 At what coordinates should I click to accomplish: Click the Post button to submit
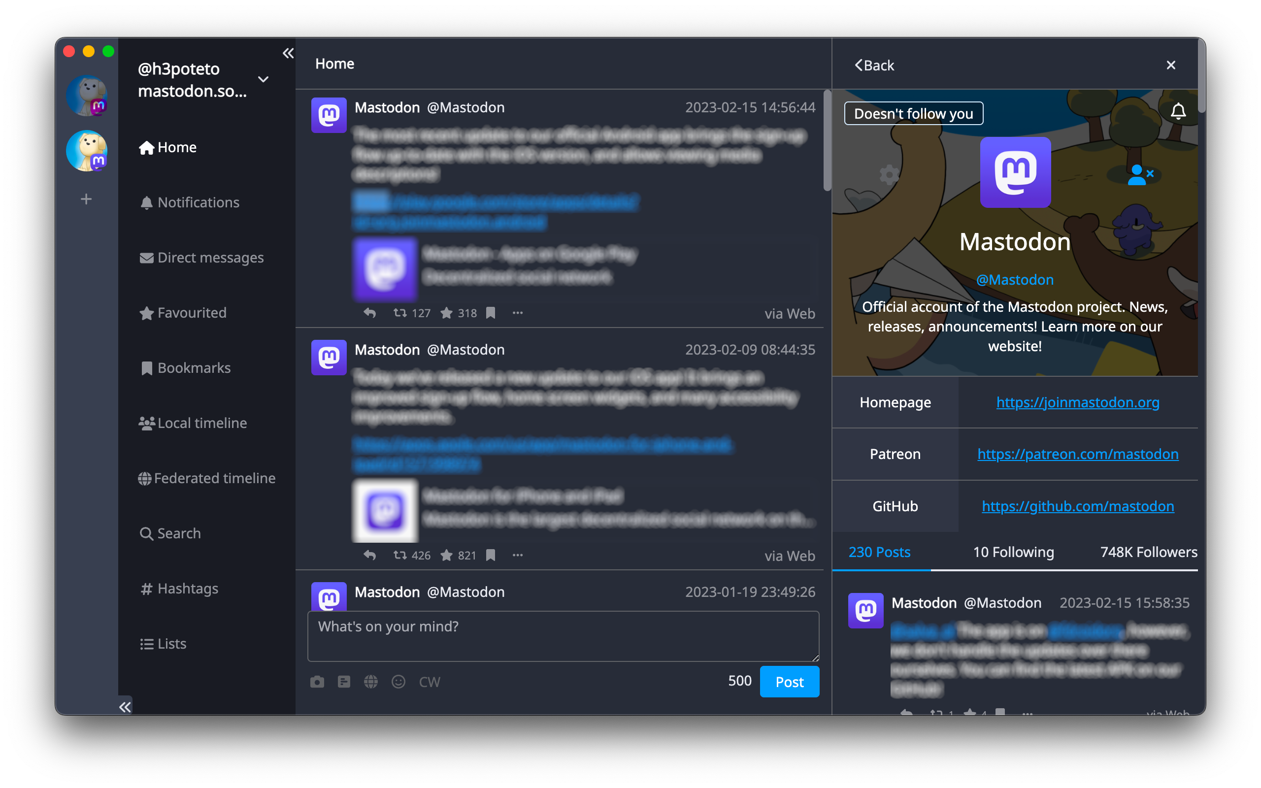click(x=789, y=681)
